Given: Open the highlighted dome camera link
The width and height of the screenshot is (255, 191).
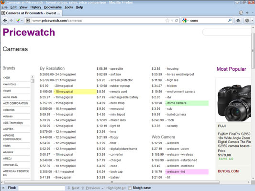Looking at the screenshot, I should click(177, 103).
